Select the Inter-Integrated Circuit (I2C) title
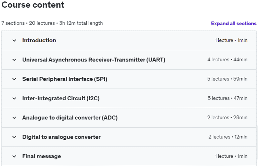Screen dimensions: 258x168 coord(61,99)
